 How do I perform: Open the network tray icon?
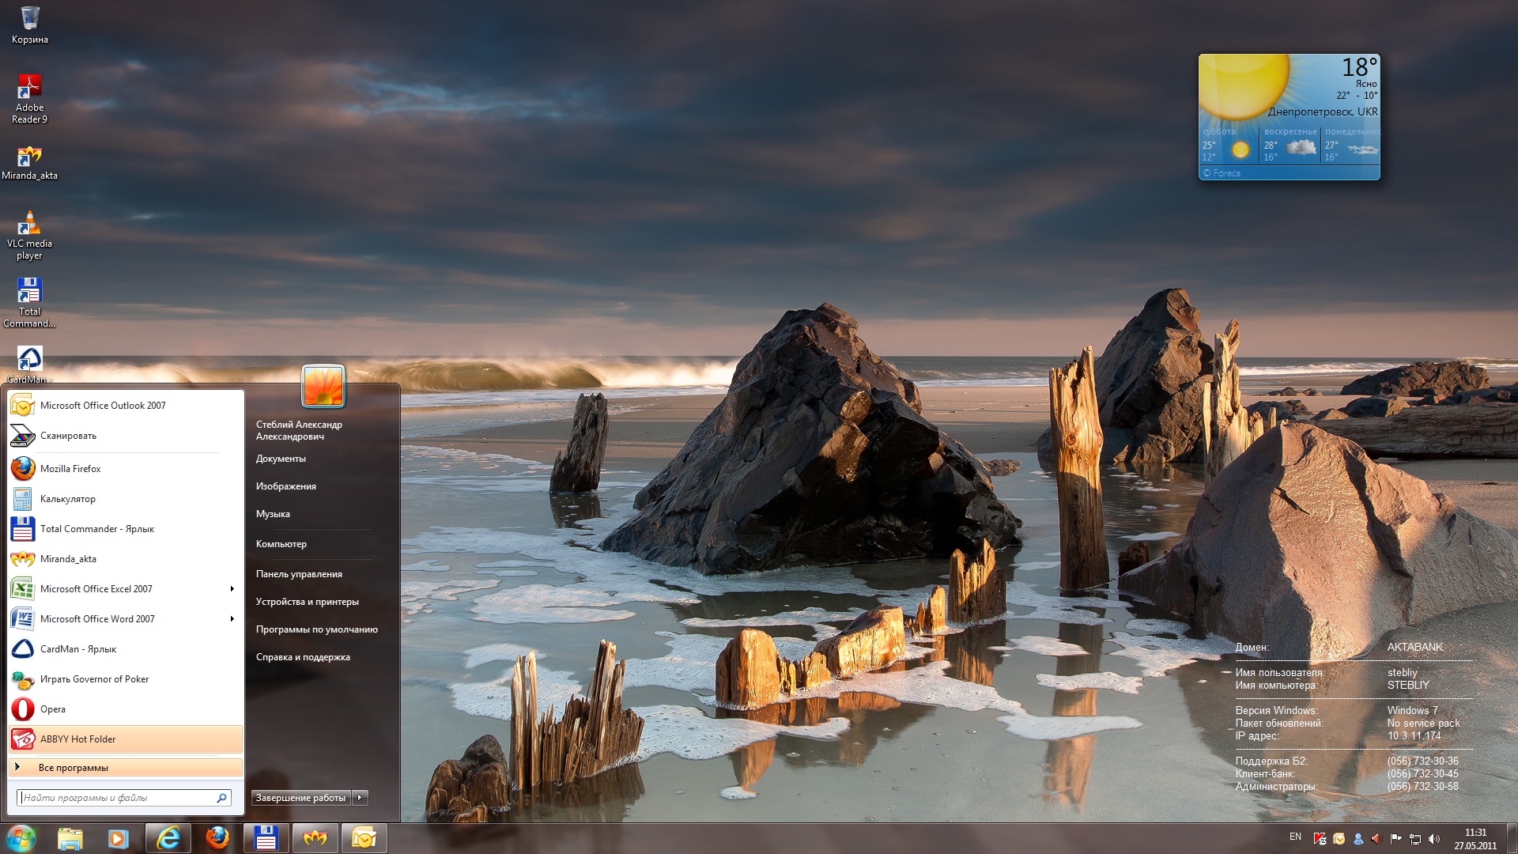1415,839
